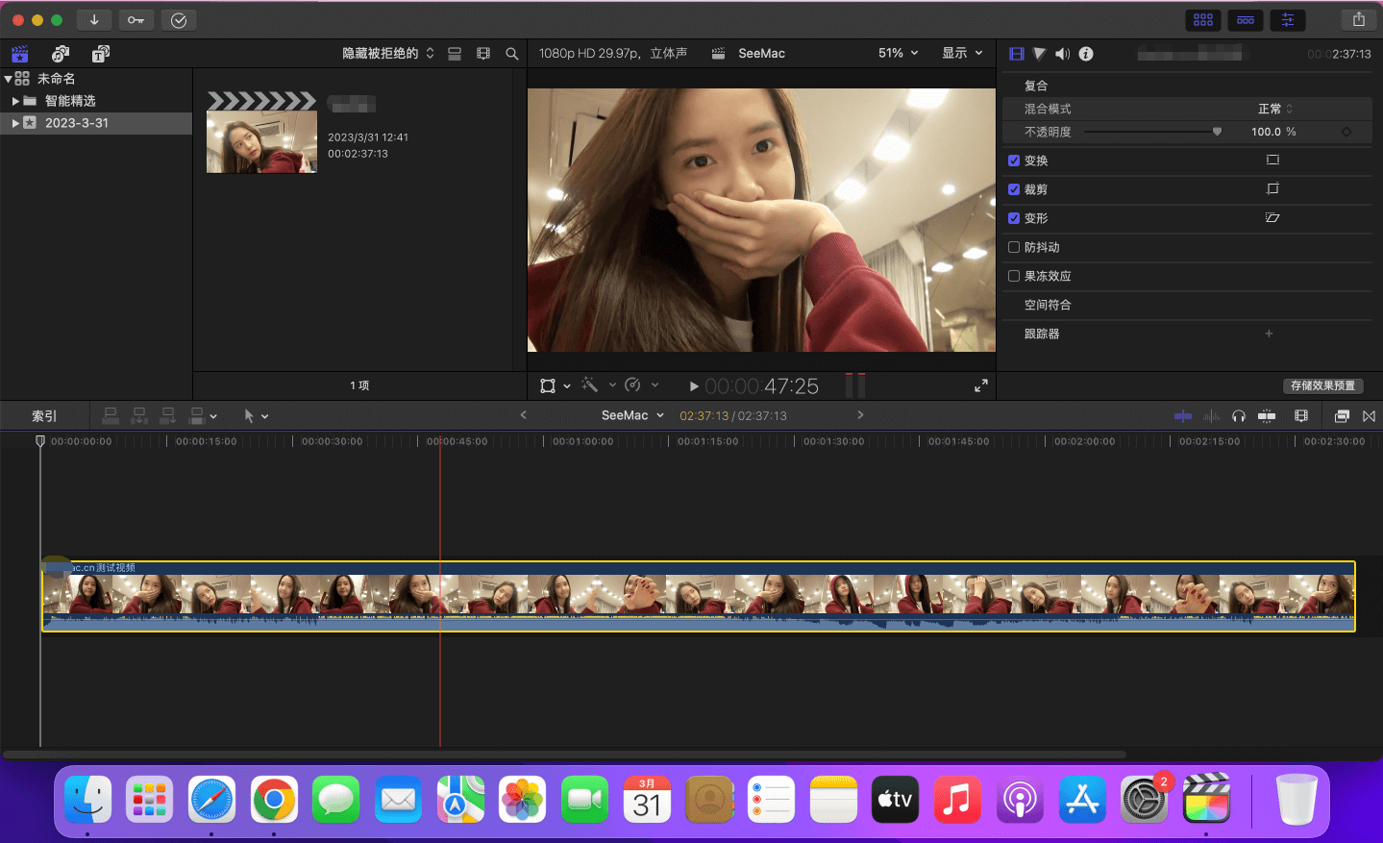
Task: Click the 索引 timeline index button
Action: click(44, 416)
